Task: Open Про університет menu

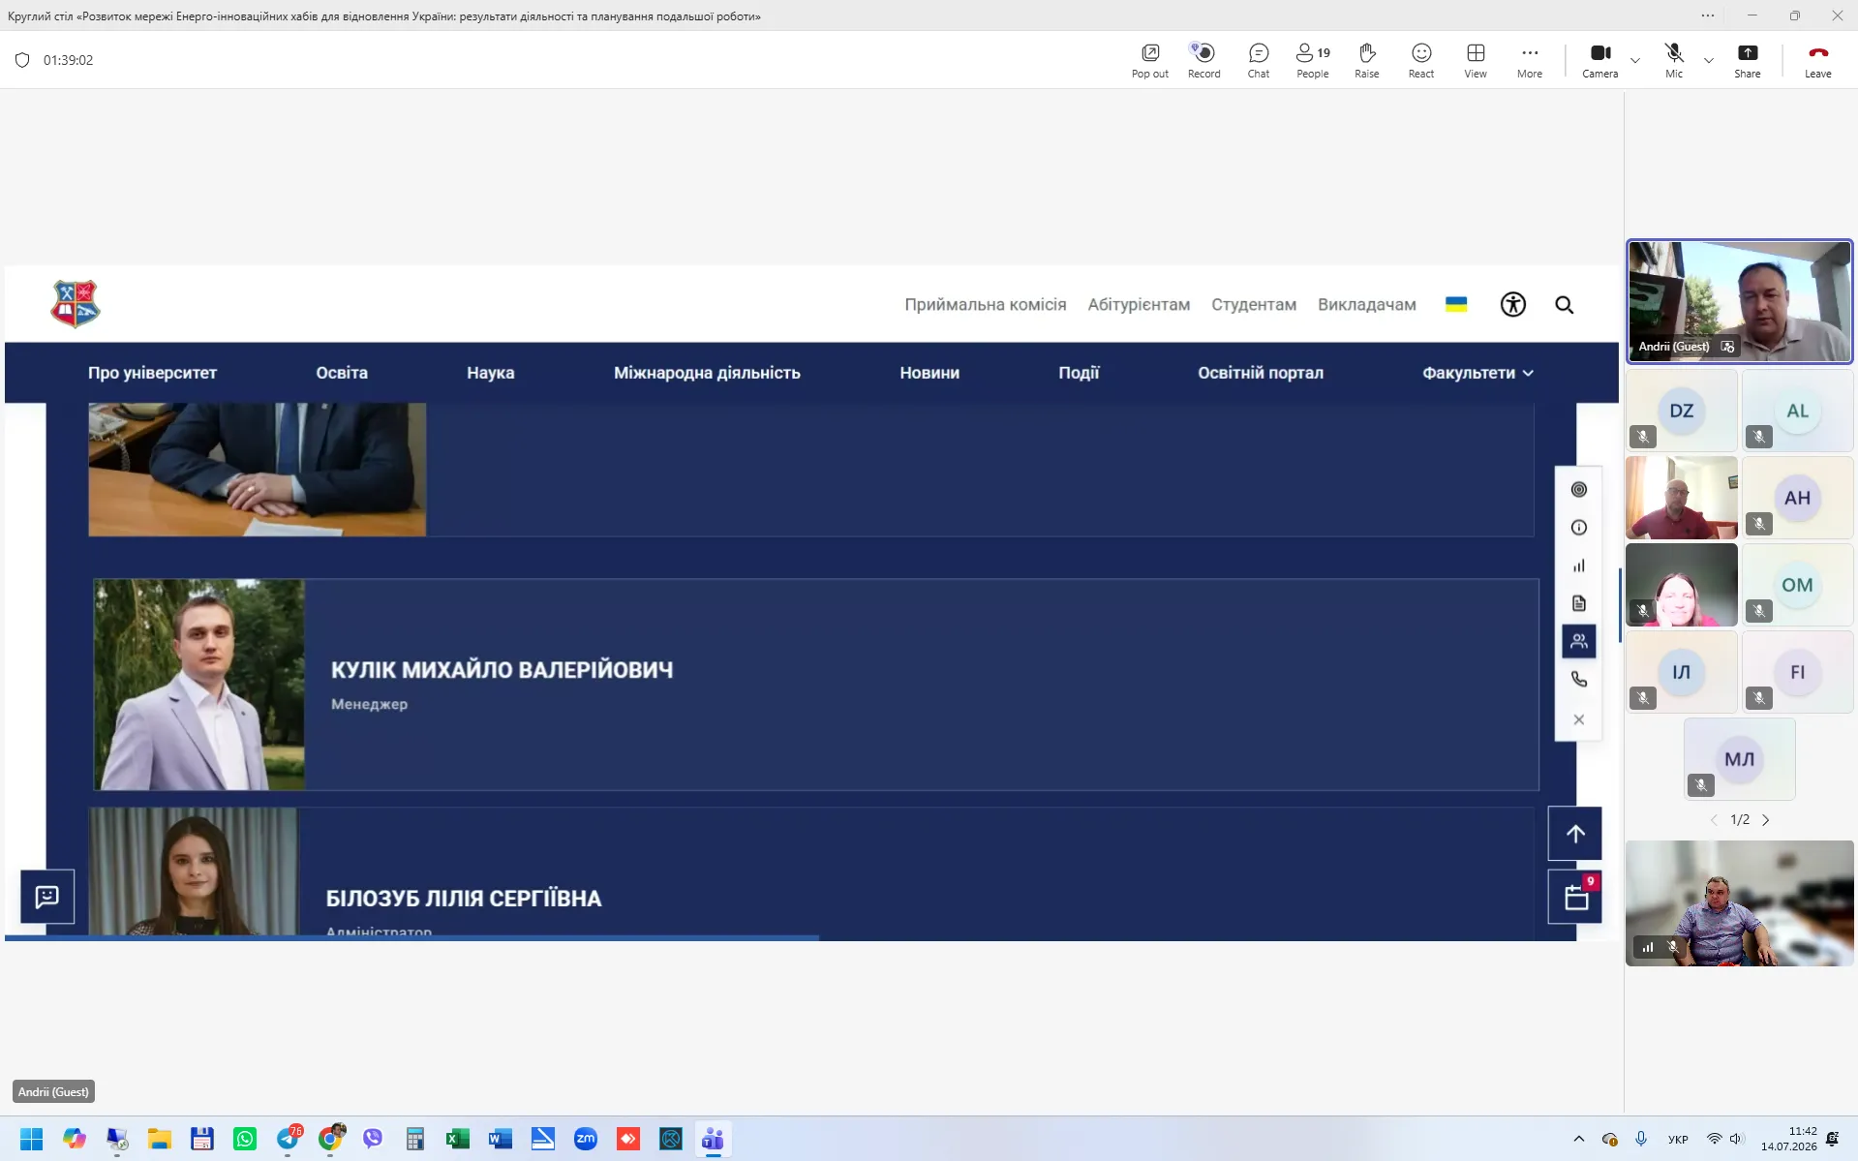Action: point(152,373)
